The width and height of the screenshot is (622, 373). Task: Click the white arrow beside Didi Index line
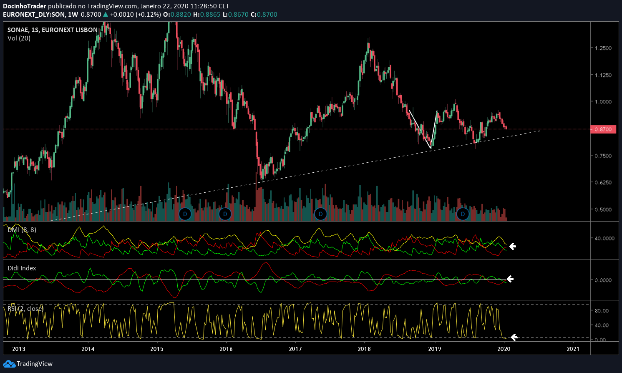[x=510, y=279]
